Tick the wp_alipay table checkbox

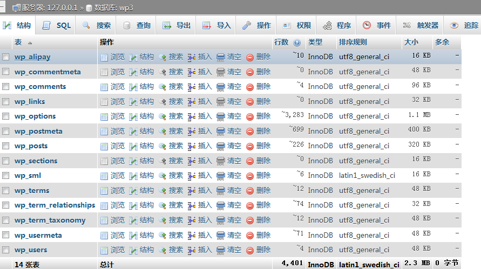coord(6,57)
